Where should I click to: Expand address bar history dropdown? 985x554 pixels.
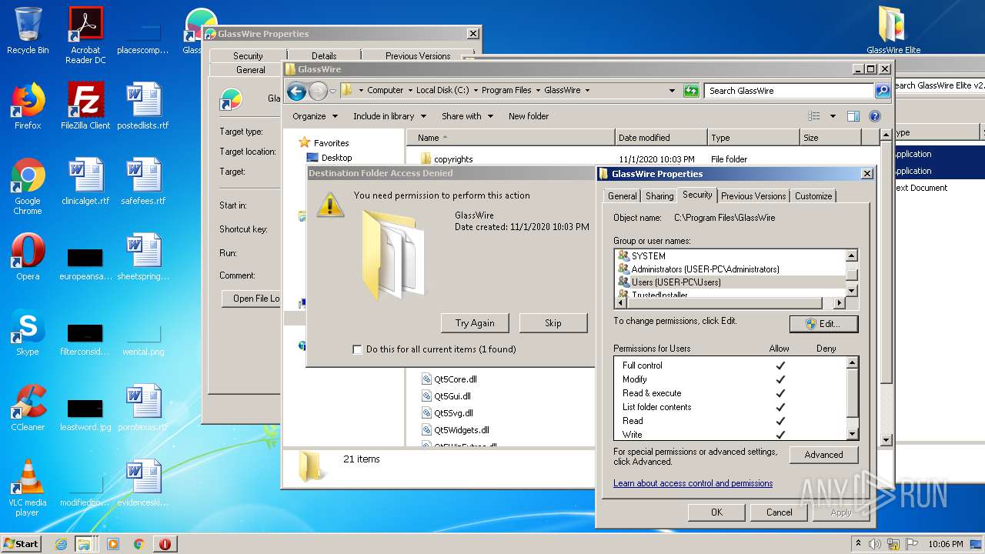click(x=673, y=91)
